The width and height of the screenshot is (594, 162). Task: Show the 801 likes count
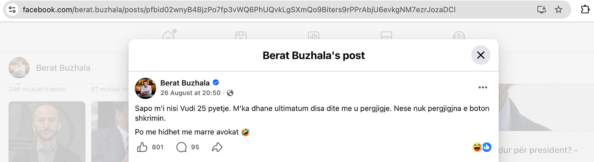157,147
